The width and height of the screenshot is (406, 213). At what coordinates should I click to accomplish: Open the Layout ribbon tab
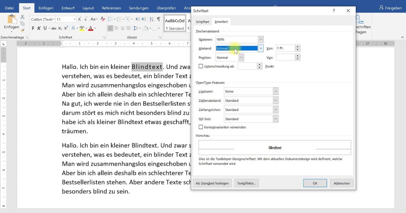[x=88, y=8]
